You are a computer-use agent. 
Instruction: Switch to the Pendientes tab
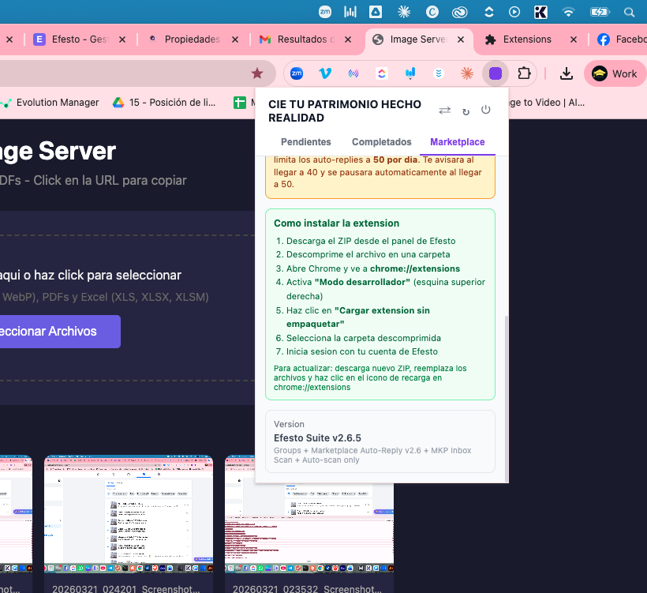click(306, 142)
